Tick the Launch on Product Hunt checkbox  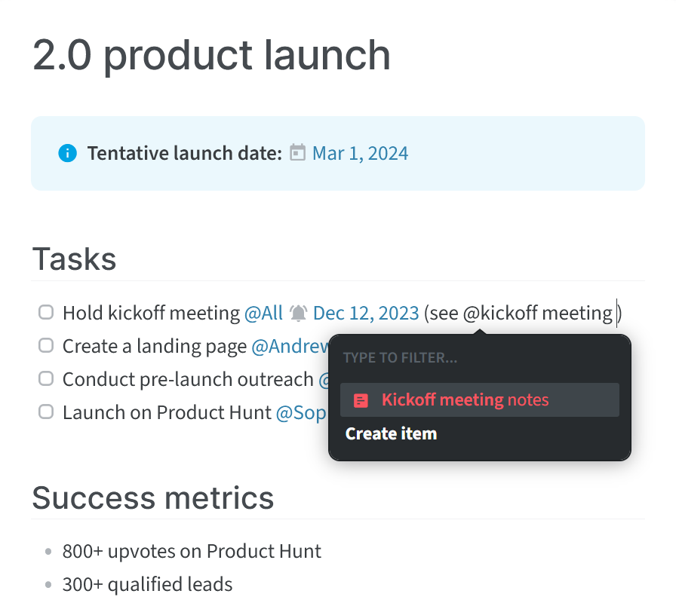click(x=46, y=412)
